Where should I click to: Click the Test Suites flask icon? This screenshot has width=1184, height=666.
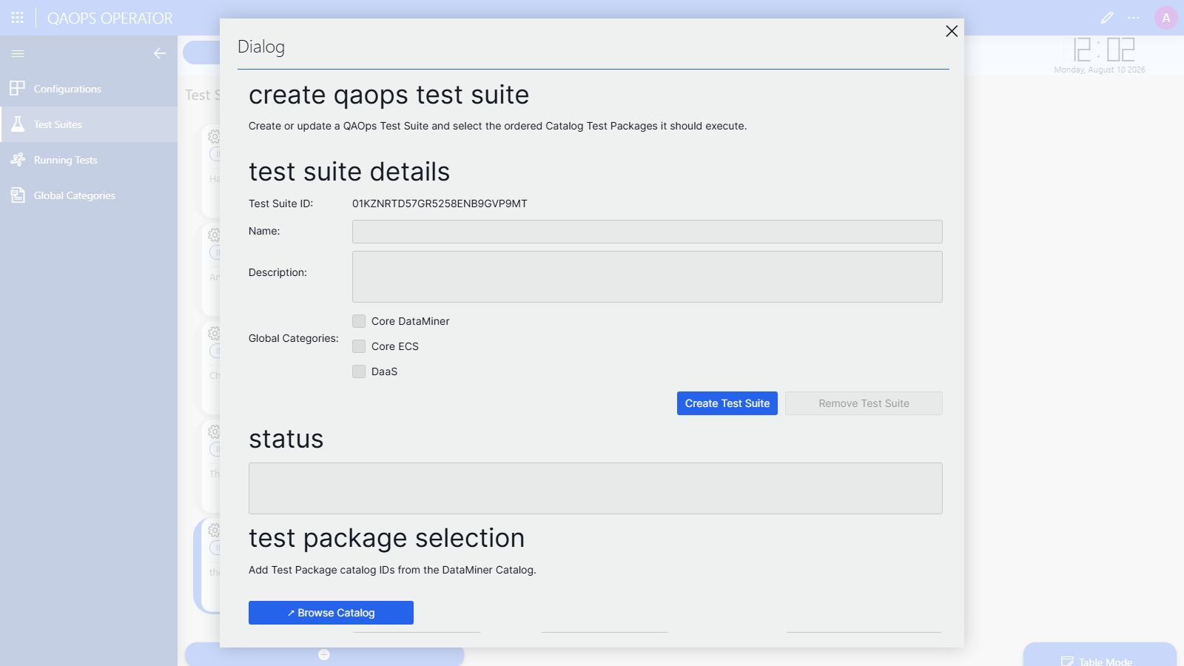pos(18,124)
